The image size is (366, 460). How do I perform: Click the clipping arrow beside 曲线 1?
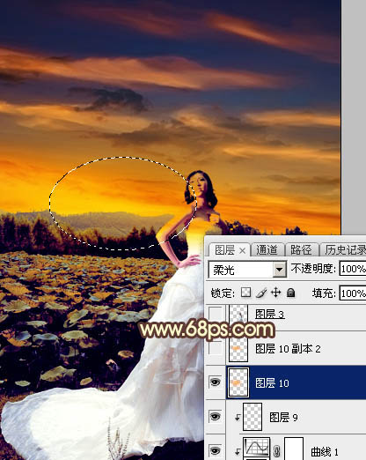point(238,451)
